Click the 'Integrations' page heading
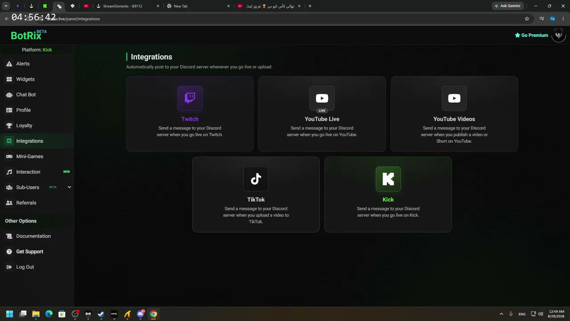This screenshot has height=321, width=570. click(x=151, y=57)
